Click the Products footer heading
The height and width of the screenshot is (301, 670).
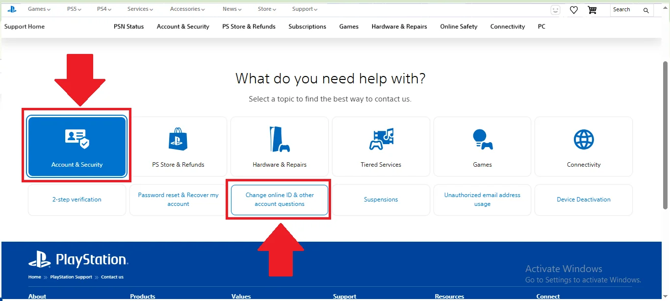point(143,296)
